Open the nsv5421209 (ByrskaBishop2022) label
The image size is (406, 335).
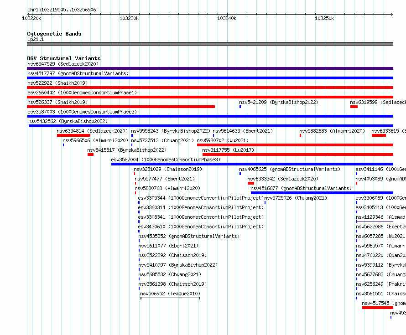click(x=279, y=102)
